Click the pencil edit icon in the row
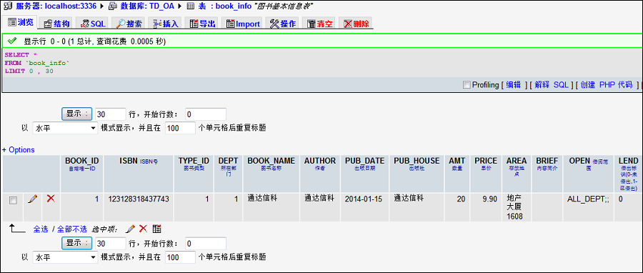Screen dimensions: 643x273 coord(32,199)
